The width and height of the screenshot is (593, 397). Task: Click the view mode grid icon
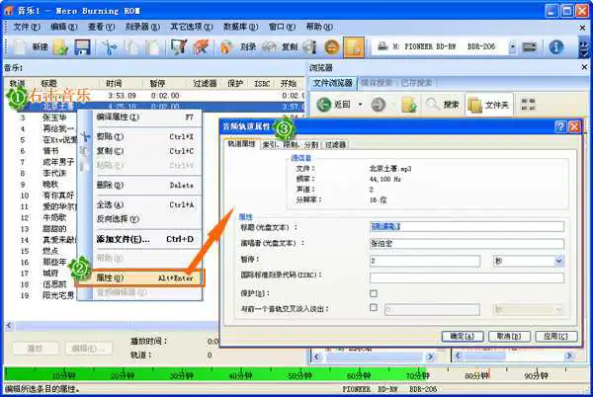528,105
